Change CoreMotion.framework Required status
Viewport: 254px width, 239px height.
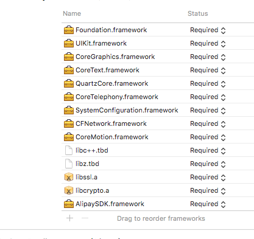(x=208, y=137)
